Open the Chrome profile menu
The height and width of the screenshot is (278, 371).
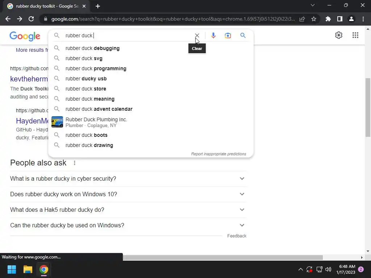351,19
